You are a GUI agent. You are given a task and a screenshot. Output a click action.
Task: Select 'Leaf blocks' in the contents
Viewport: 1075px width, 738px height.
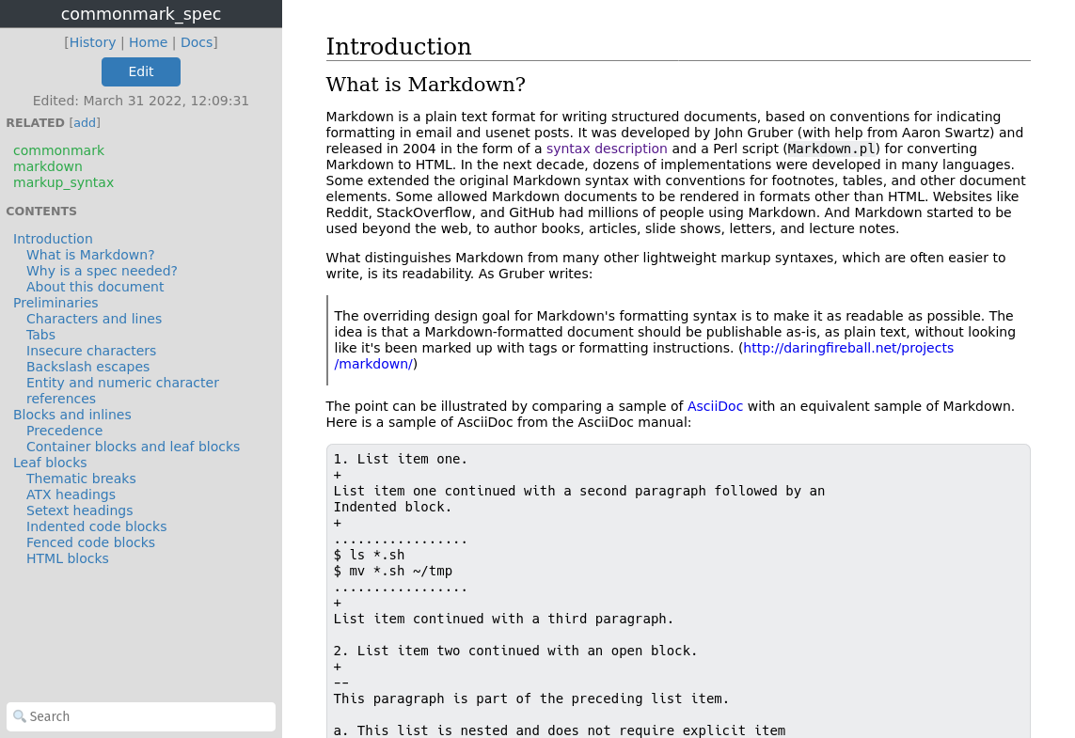click(x=50, y=463)
